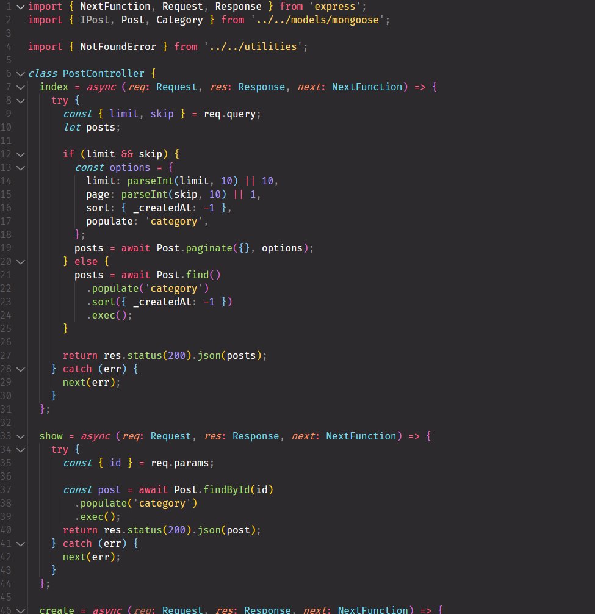The image size is (595, 614).
Task: Collapse the show method at line 33
Action: click(20, 436)
